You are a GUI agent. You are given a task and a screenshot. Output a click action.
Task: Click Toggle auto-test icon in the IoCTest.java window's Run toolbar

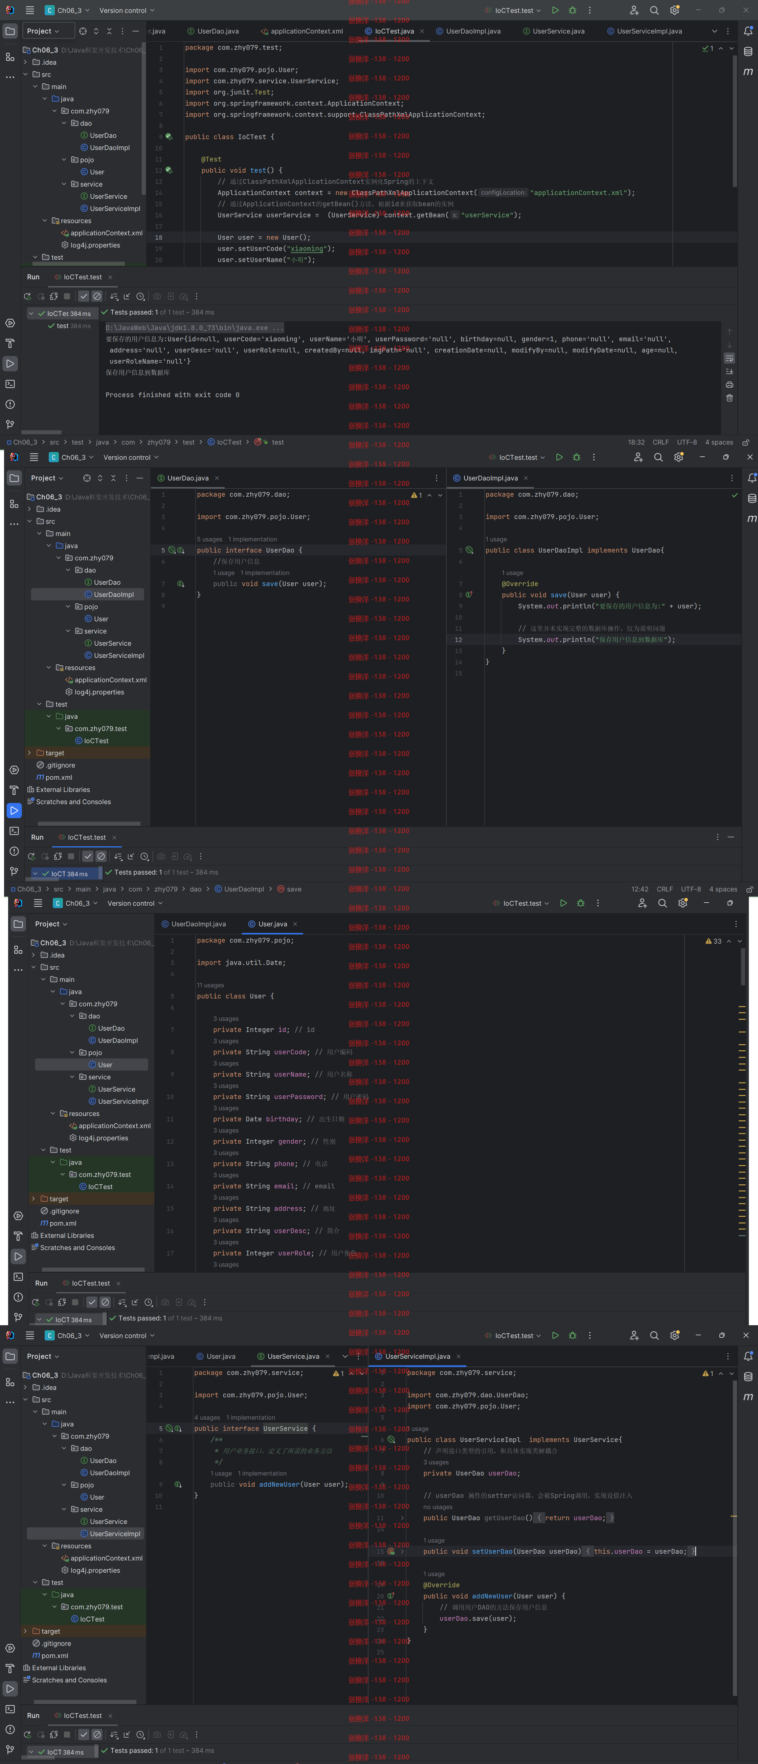(53, 297)
